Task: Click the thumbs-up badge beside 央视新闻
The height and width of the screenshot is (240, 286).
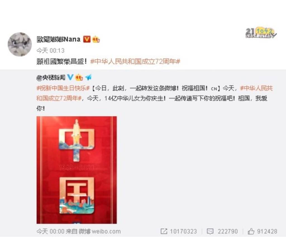Action: click(x=79, y=77)
